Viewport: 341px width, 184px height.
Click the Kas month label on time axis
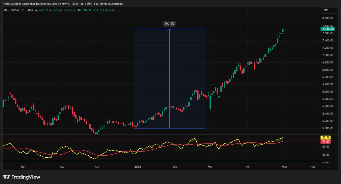click(x=62, y=167)
